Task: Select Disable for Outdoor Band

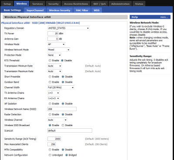Action: 63,82
